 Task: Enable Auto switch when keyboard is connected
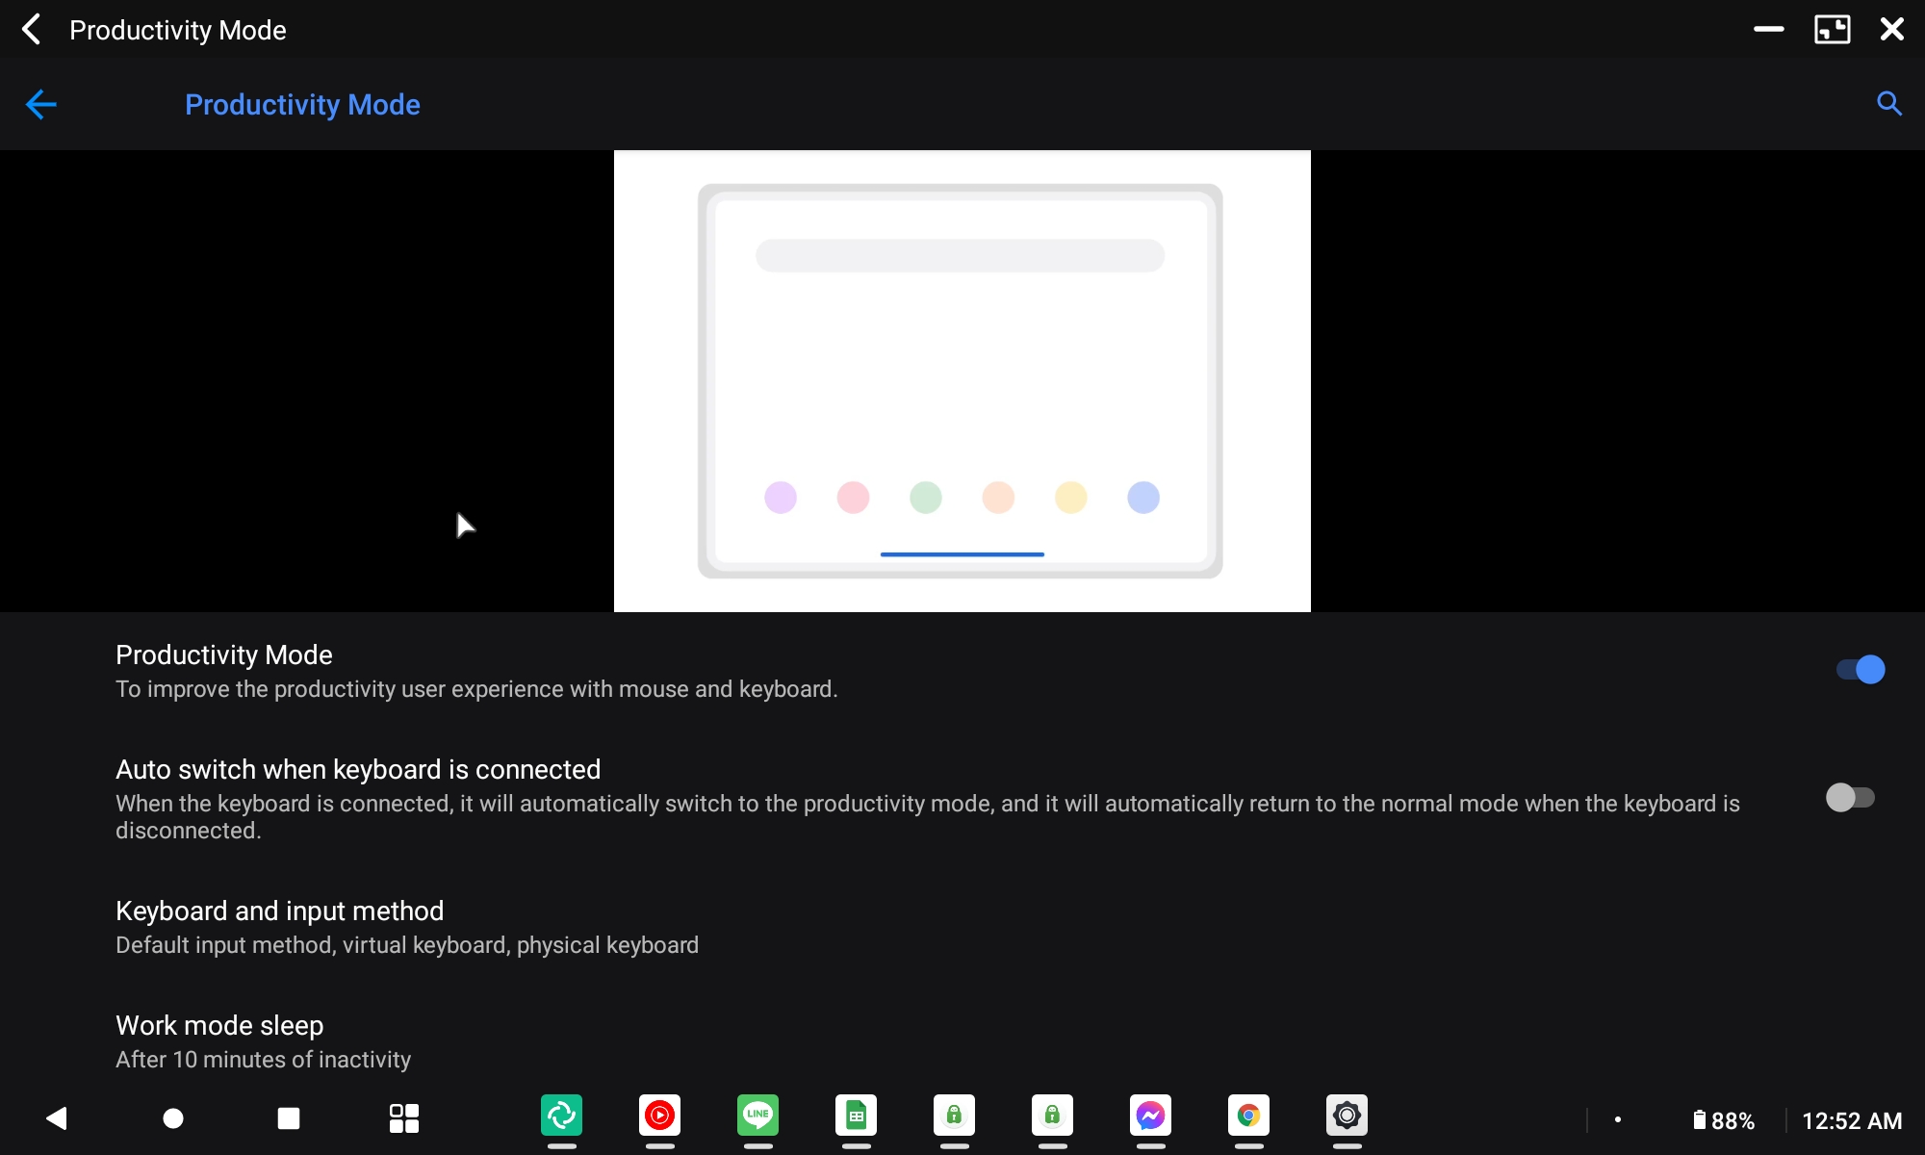point(1850,798)
